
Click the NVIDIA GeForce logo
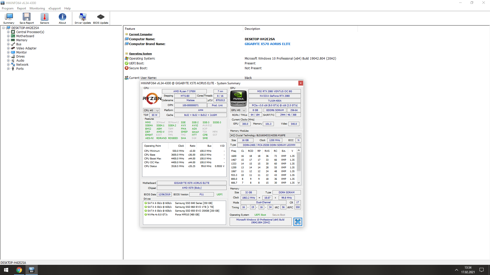point(238,98)
